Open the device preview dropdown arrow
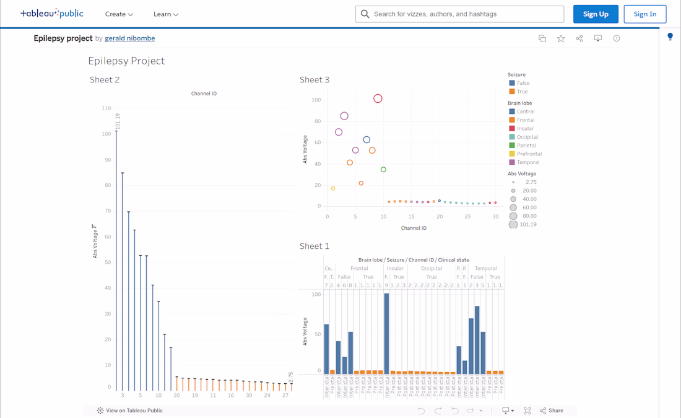The height and width of the screenshot is (418, 681). click(513, 411)
